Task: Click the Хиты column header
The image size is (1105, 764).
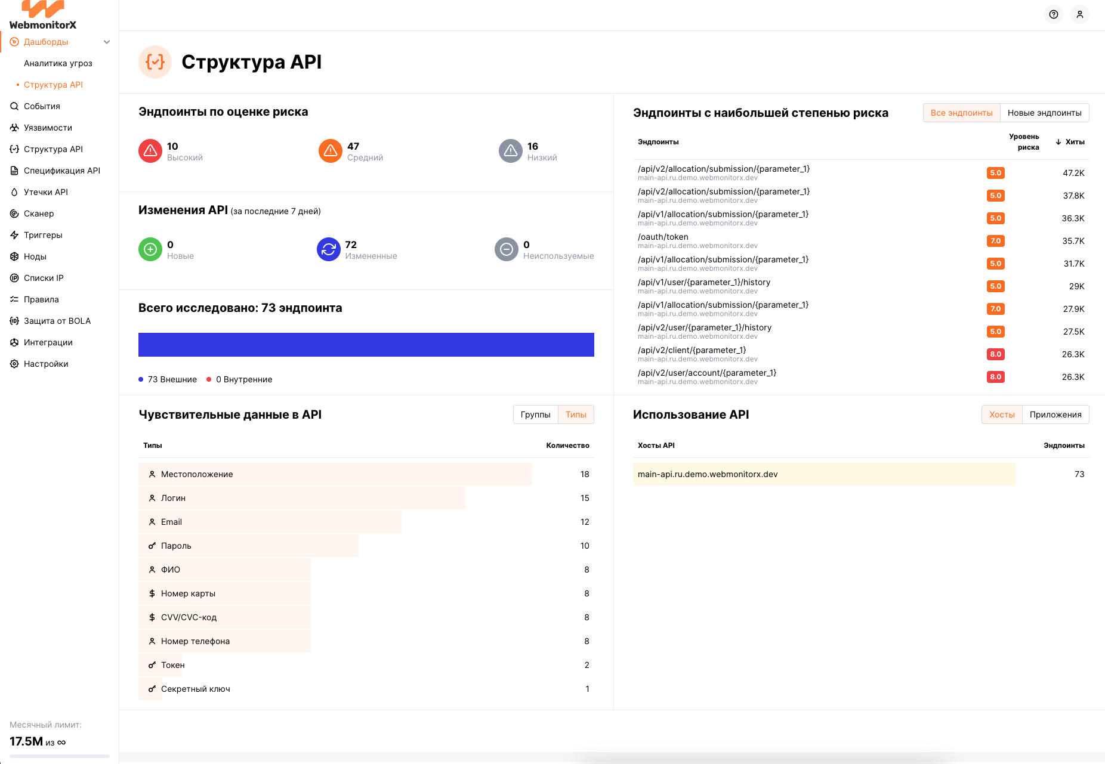Action: [1075, 142]
